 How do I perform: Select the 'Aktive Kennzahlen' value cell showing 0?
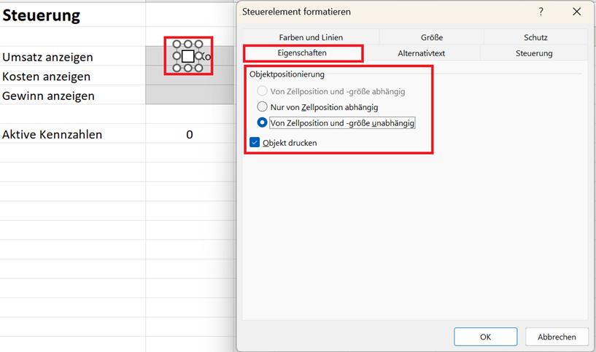(190, 134)
